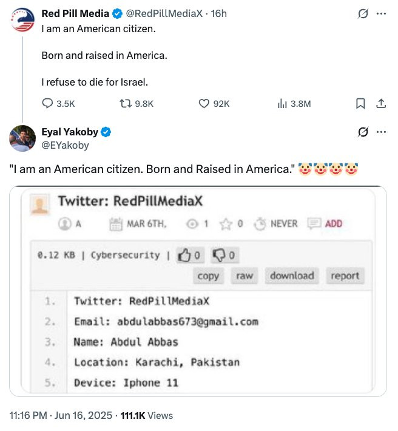Click the Grok icon on Eyal Yakoby's post
The width and height of the screenshot is (398, 431).
click(x=363, y=132)
